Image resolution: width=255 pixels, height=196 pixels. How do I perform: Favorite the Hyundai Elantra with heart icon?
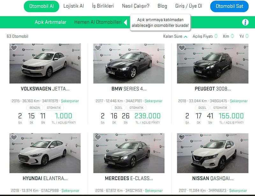pos(14,137)
